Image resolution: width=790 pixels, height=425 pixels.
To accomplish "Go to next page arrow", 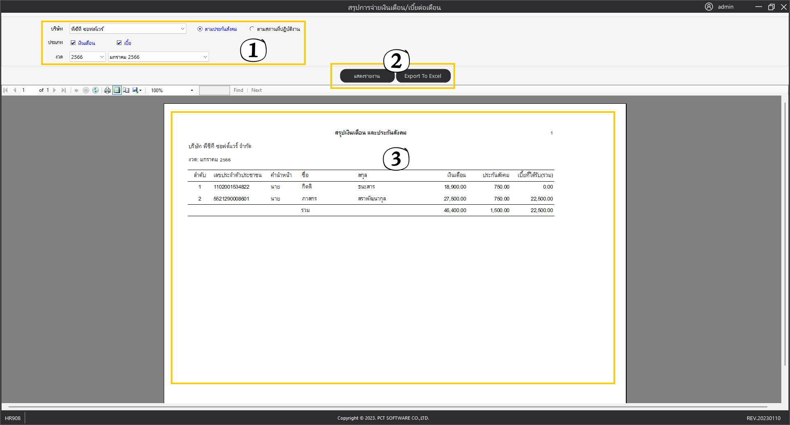I will (54, 90).
